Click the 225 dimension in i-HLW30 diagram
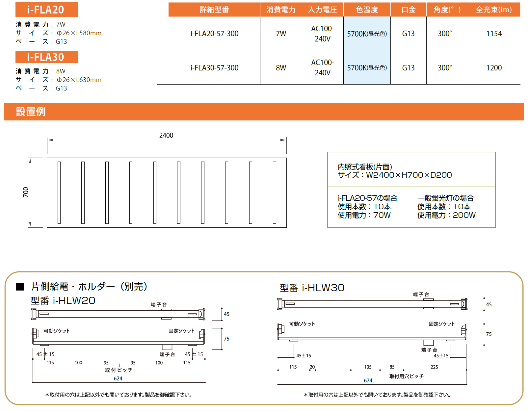 (x=434, y=367)
